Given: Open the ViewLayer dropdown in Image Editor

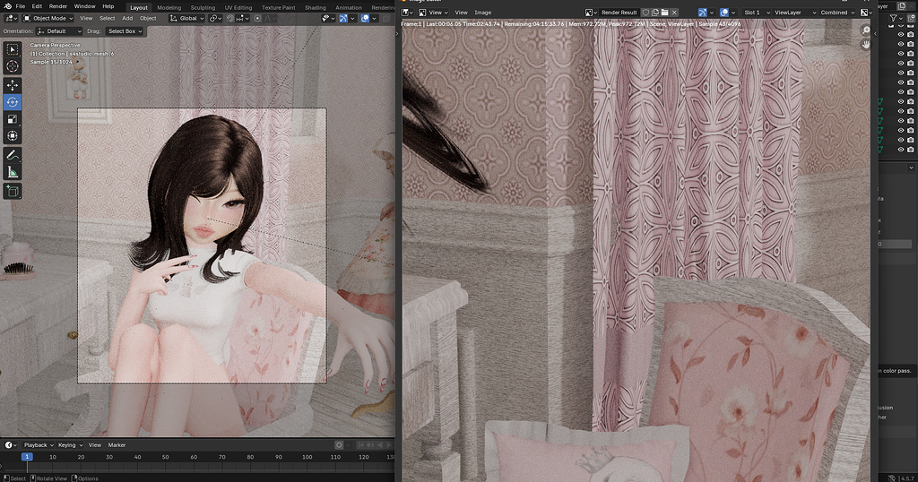Looking at the screenshot, I should pyautogui.click(x=795, y=13).
